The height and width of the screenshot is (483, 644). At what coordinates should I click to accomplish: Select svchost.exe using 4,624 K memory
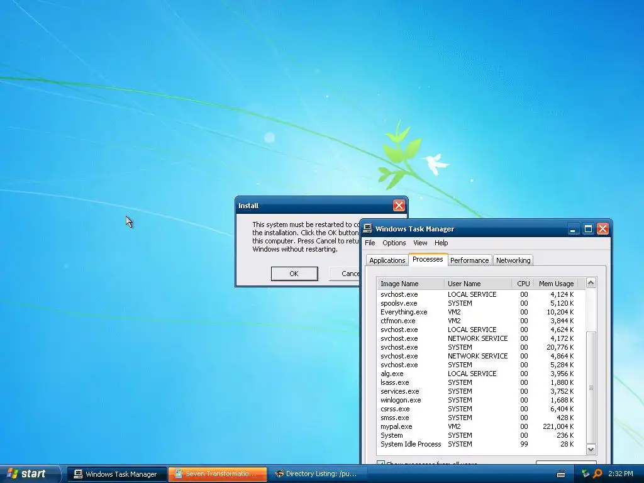click(480, 330)
